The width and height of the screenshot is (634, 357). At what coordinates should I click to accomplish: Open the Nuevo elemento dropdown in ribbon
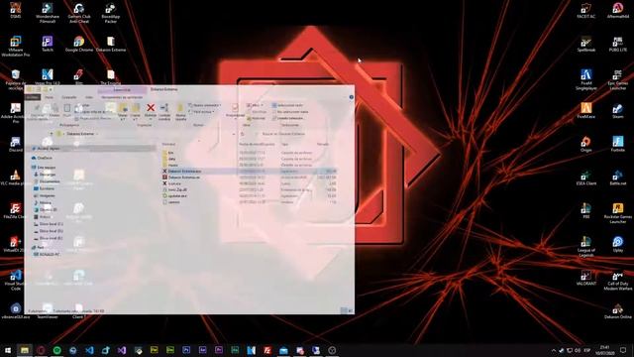pos(205,105)
